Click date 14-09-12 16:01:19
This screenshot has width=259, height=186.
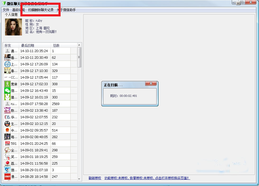click(x=34, y=97)
